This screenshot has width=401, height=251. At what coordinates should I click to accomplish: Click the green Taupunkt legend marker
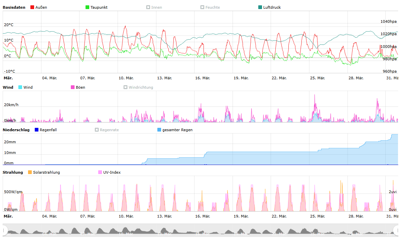click(x=88, y=7)
